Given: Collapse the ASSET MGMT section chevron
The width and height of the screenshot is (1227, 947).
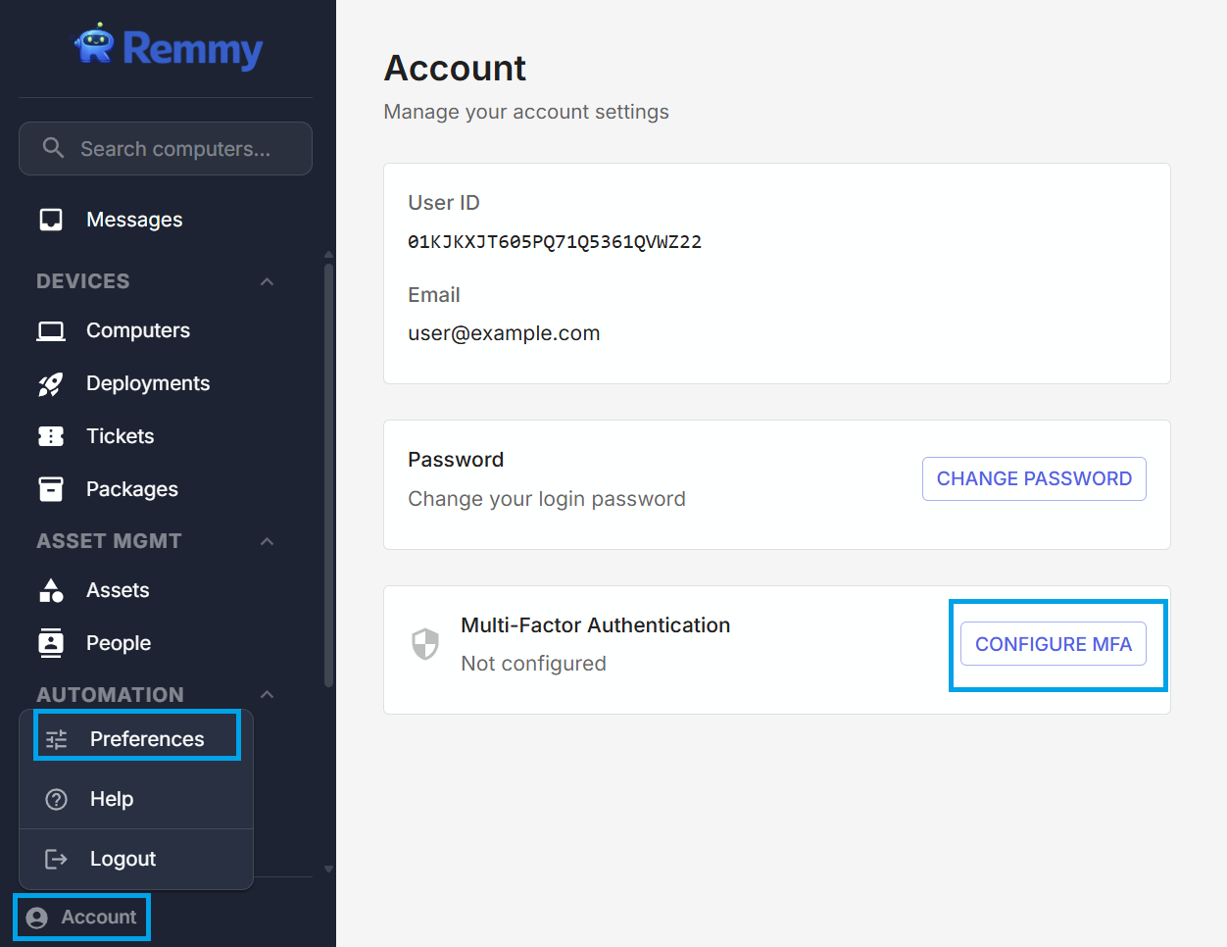Looking at the screenshot, I should pos(267,542).
